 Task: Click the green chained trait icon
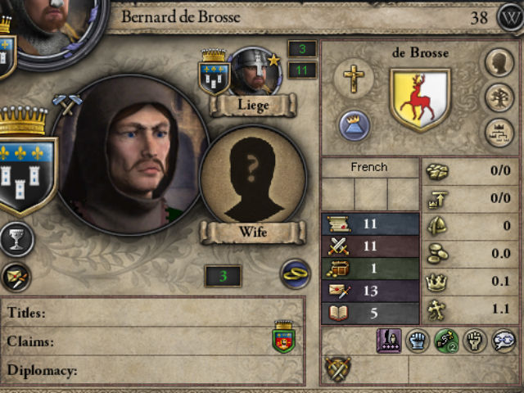tap(446, 341)
